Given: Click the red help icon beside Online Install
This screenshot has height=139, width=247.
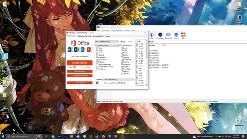Looking at the screenshot, I should point(97,83).
